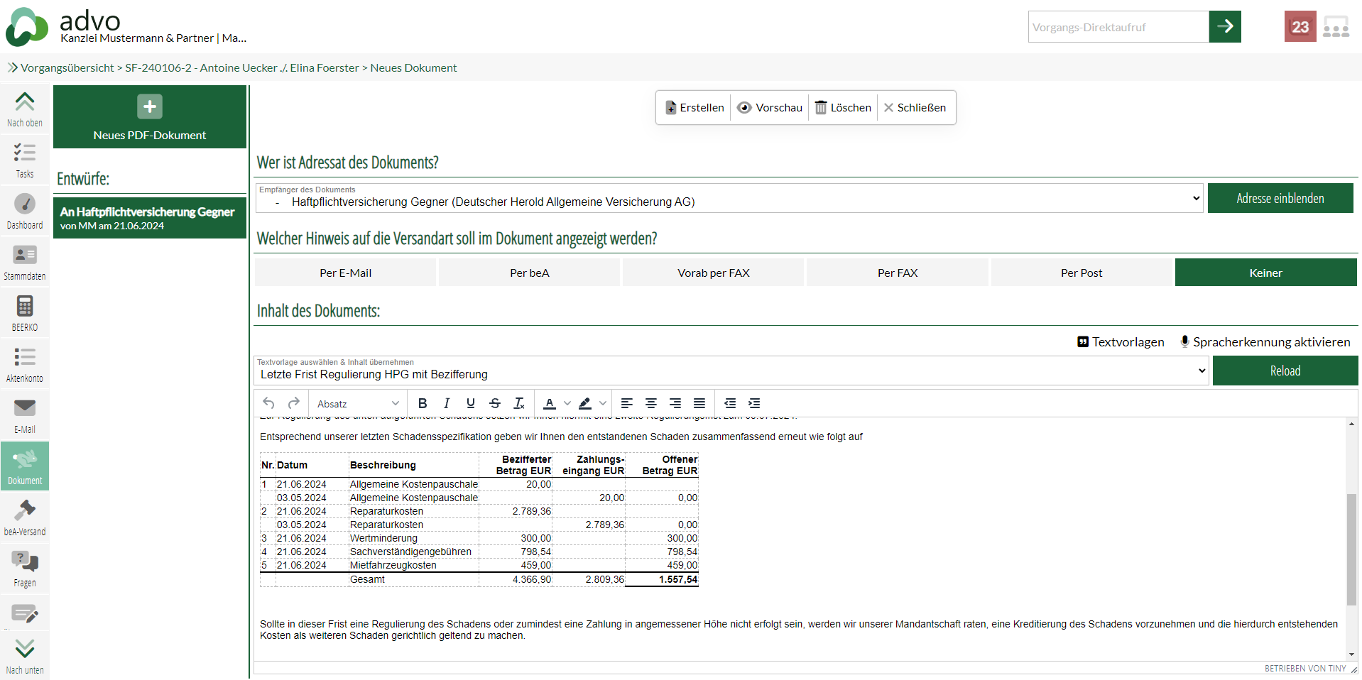This screenshot has width=1362, height=680.
Task: Open the beA-Versand sidebar icon
Action: click(x=25, y=517)
